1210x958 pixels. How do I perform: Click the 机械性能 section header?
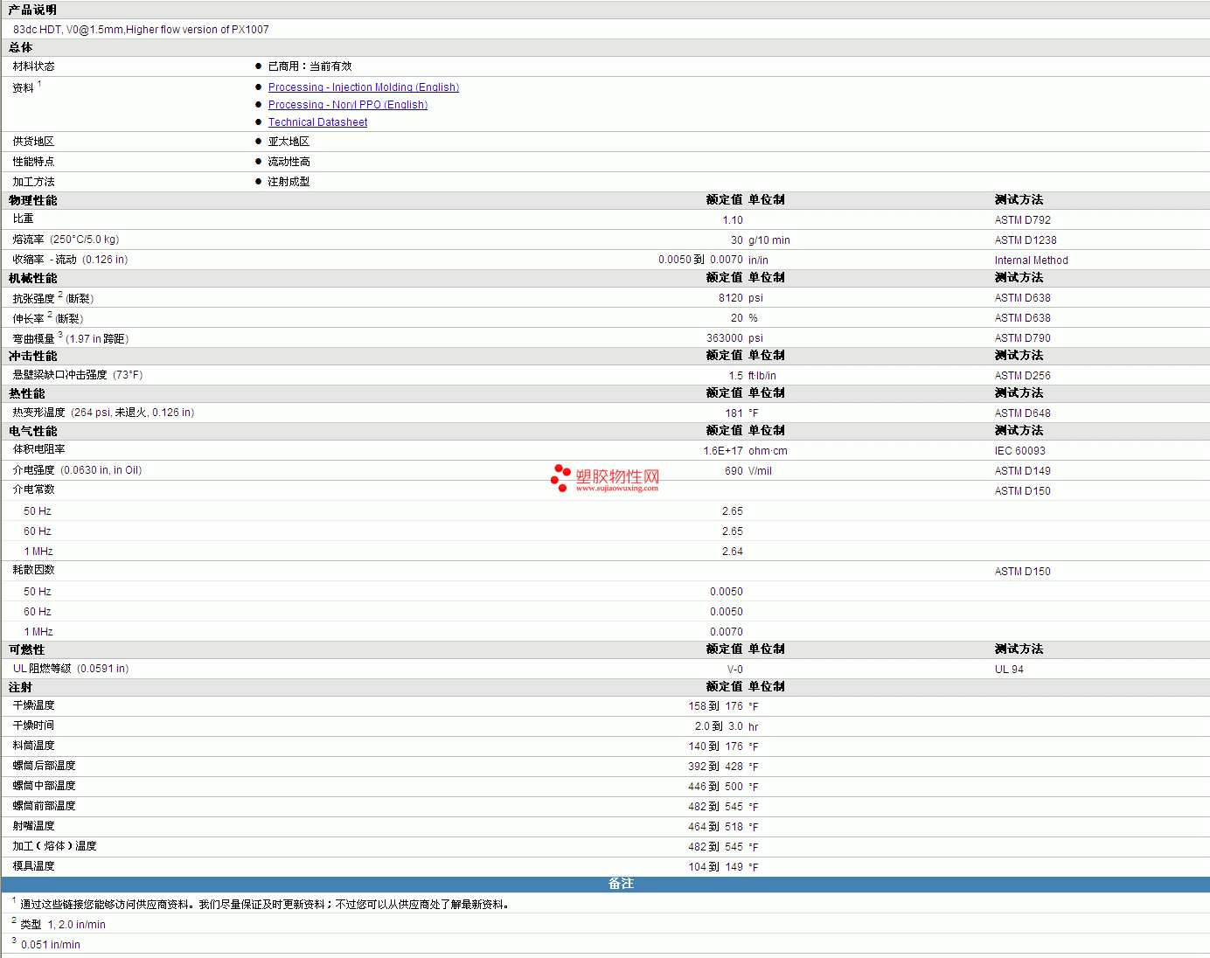32,278
